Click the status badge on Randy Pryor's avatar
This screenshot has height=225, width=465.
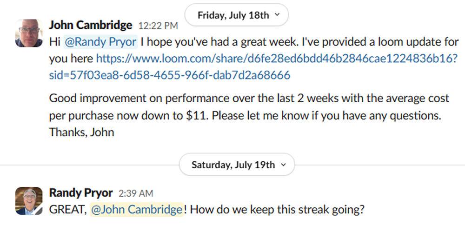[39, 211]
